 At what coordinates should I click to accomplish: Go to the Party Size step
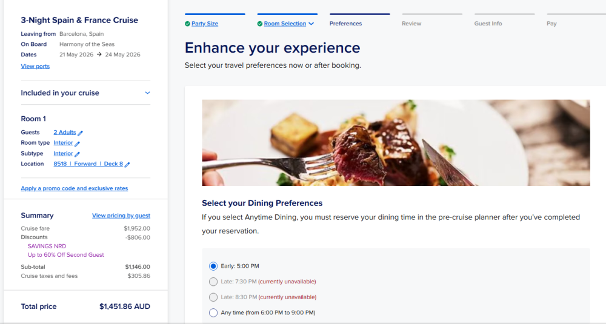click(205, 24)
